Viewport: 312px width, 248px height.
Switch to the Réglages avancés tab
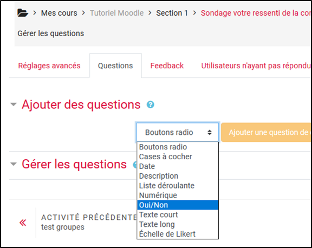[49, 66]
